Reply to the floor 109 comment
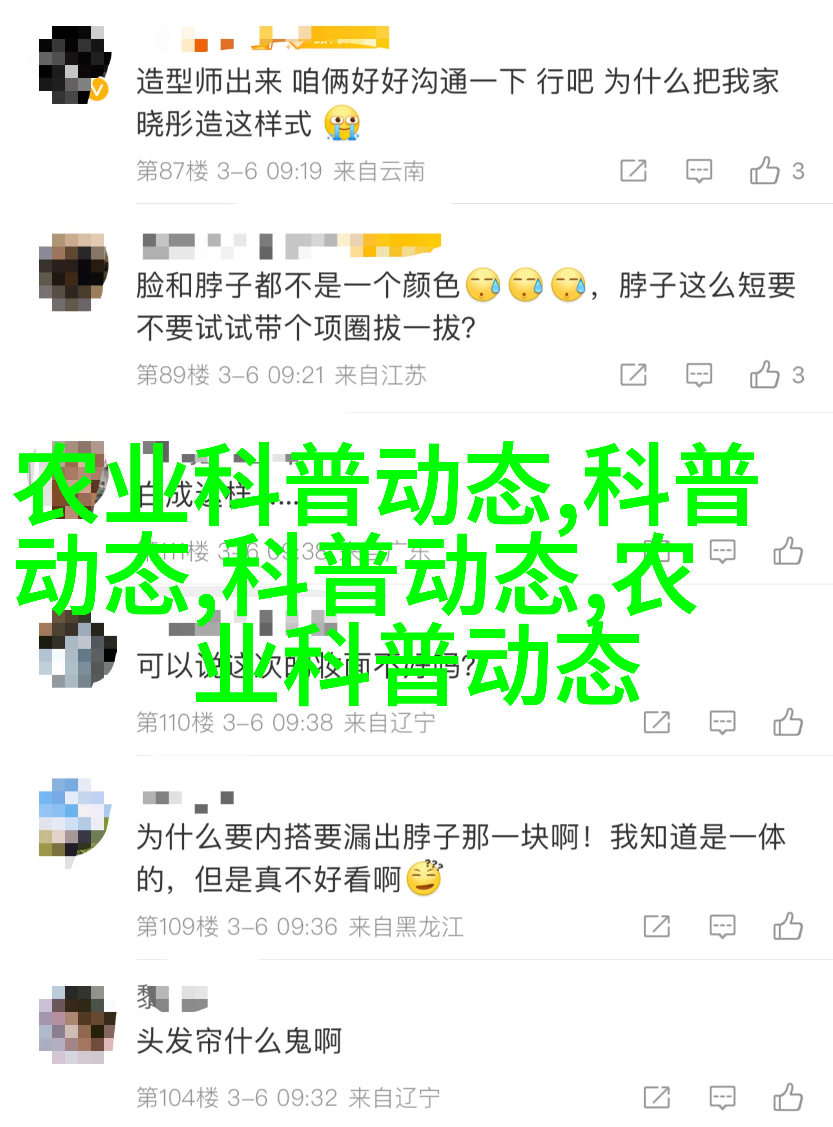The width and height of the screenshot is (833, 1127). tap(723, 926)
